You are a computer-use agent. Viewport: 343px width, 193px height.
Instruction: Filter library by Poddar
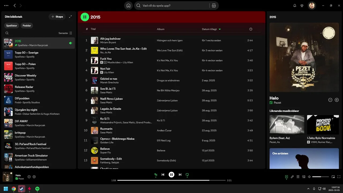tap(27, 25)
